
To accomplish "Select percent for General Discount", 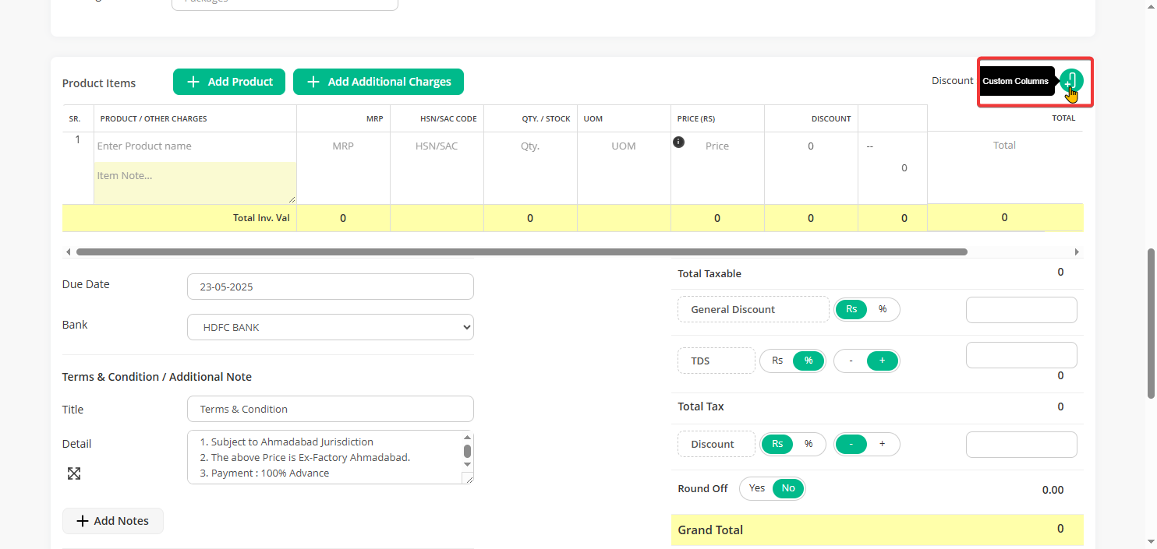I will 883,309.
